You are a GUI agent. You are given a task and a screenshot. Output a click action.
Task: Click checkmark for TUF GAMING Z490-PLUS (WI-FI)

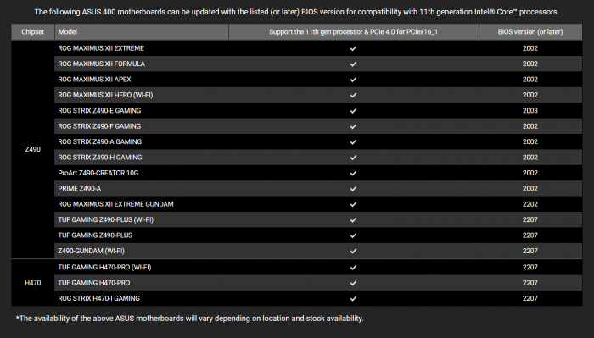pyautogui.click(x=353, y=219)
